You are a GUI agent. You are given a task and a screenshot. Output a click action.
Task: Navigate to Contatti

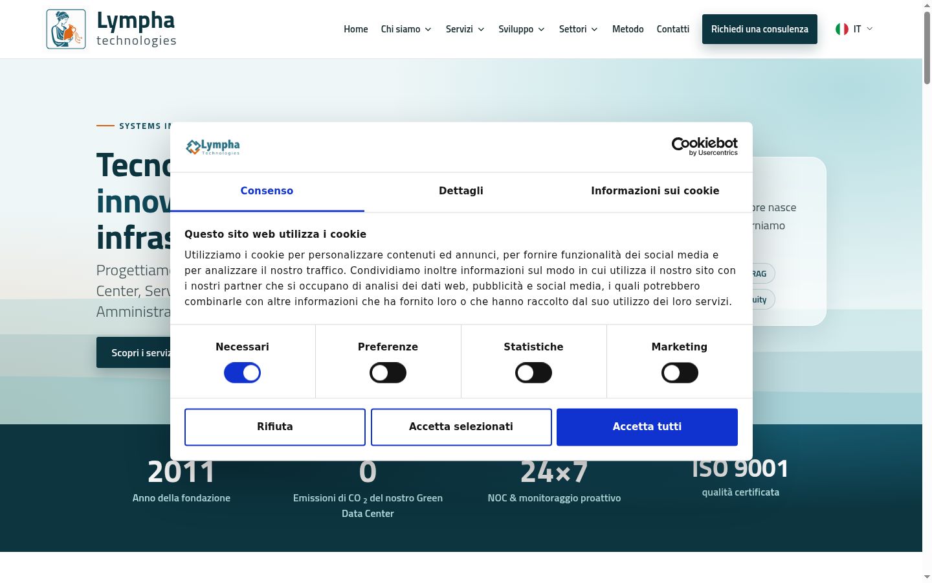coord(673,29)
